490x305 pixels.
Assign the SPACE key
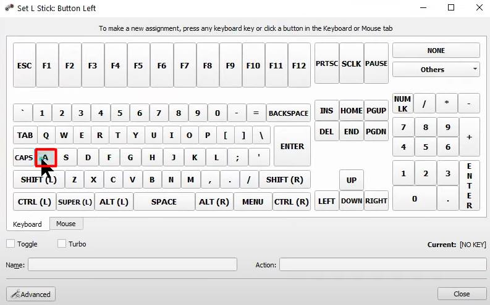click(x=164, y=202)
